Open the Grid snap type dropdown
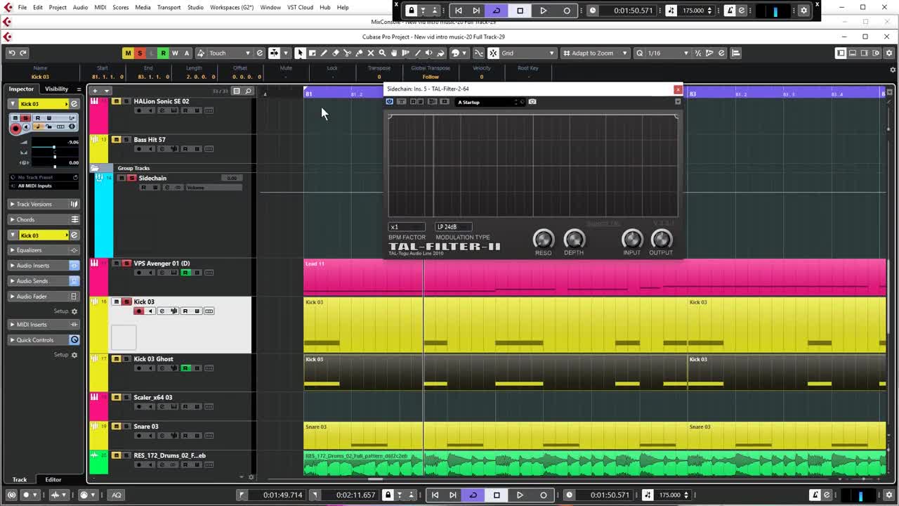 [x=527, y=53]
